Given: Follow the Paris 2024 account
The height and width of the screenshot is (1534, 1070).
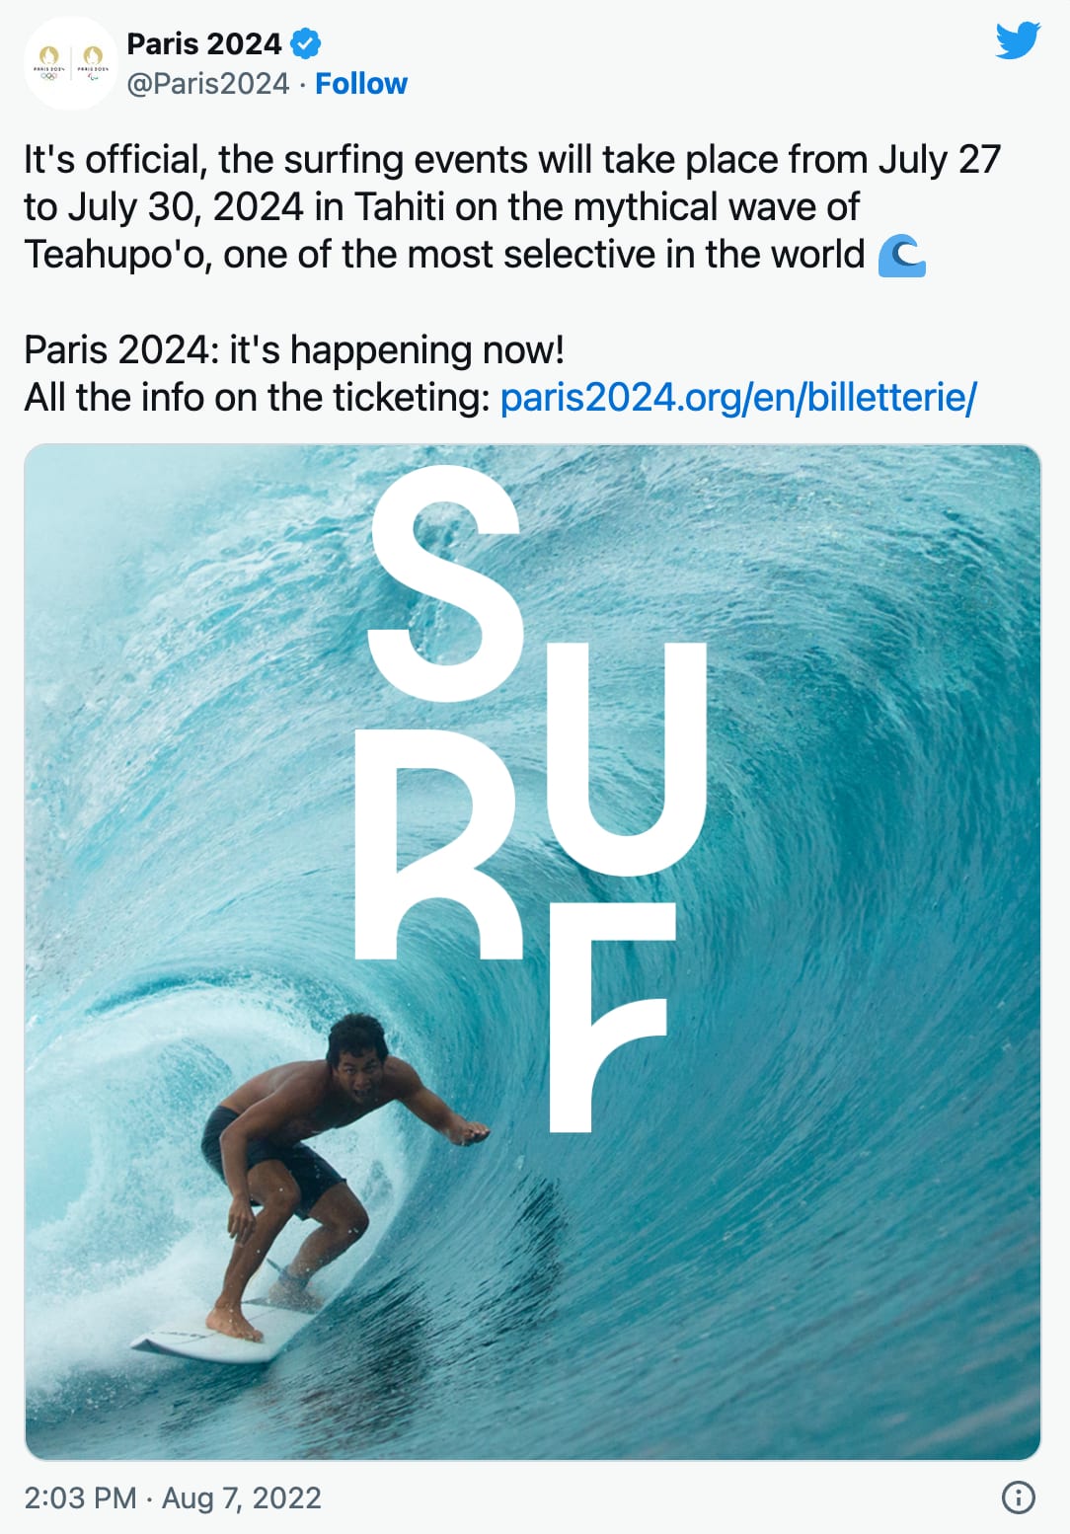Looking at the screenshot, I should pos(360,84).
